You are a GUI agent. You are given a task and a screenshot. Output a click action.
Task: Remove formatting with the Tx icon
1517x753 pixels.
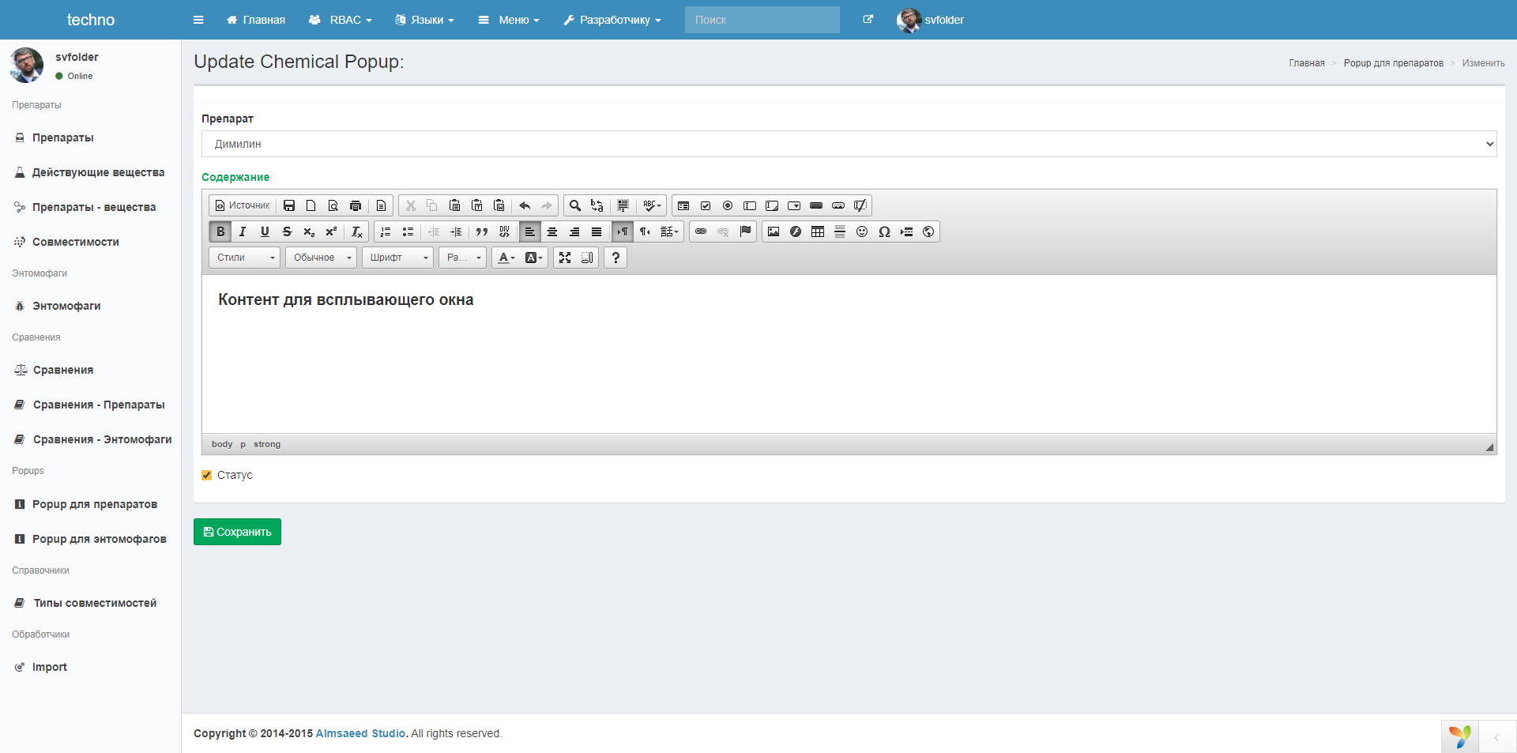357,232
